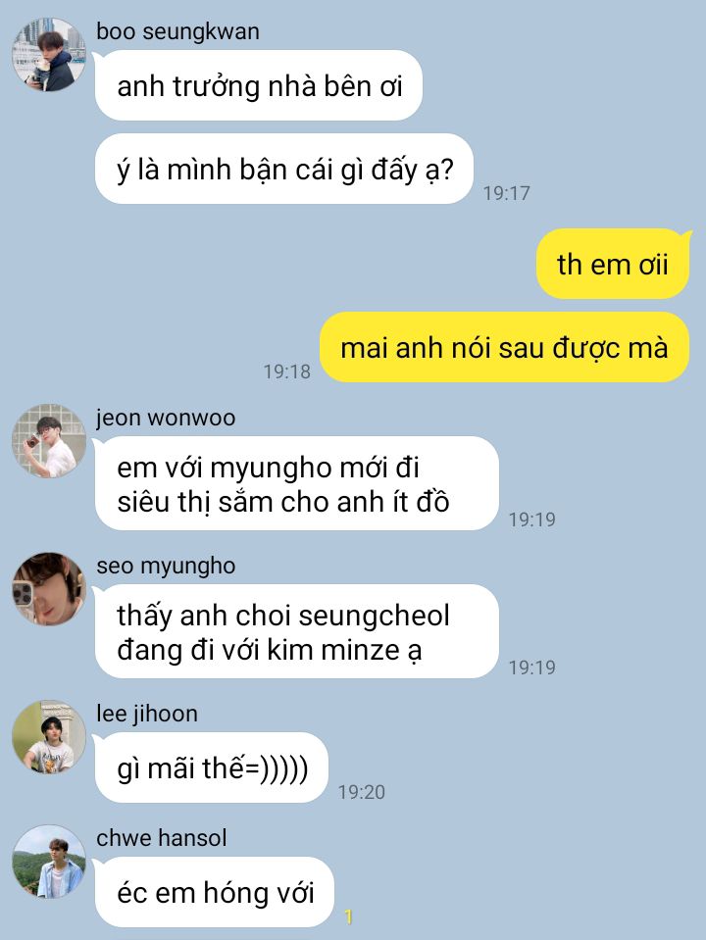Tap the lee jihoon sender name

coord(147,714)
